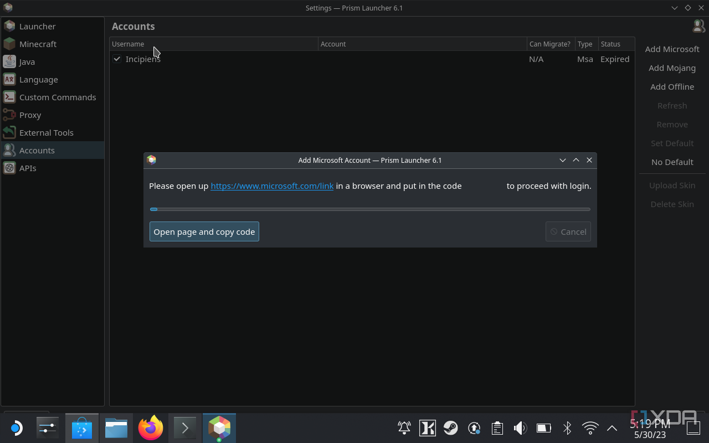Screen dimensions: 709x443
Task: Select the Java settings page
Action: tap(53, 61)
